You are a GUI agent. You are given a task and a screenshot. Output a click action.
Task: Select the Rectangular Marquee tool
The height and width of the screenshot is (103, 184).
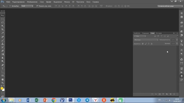[3, 19]
